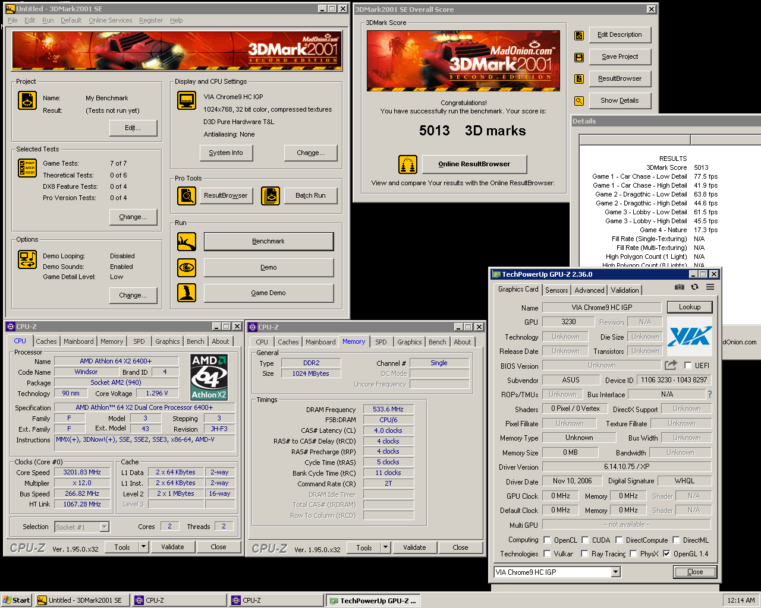Switch to SPD tab in right CPU-Z
The width and height of the screenshot is (761, 608).
381,342
